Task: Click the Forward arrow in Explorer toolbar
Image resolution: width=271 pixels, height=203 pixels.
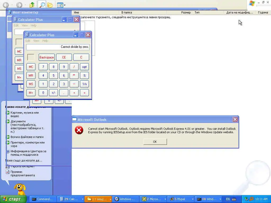Action: 19,5
